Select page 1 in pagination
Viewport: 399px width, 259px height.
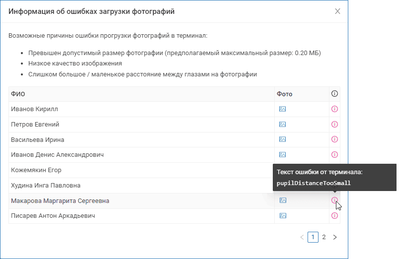tap(313, 237)
